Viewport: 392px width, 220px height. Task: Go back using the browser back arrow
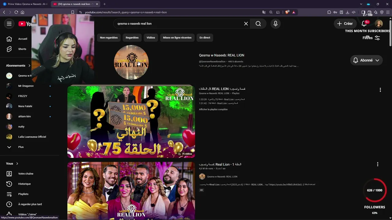coord(4,12)
